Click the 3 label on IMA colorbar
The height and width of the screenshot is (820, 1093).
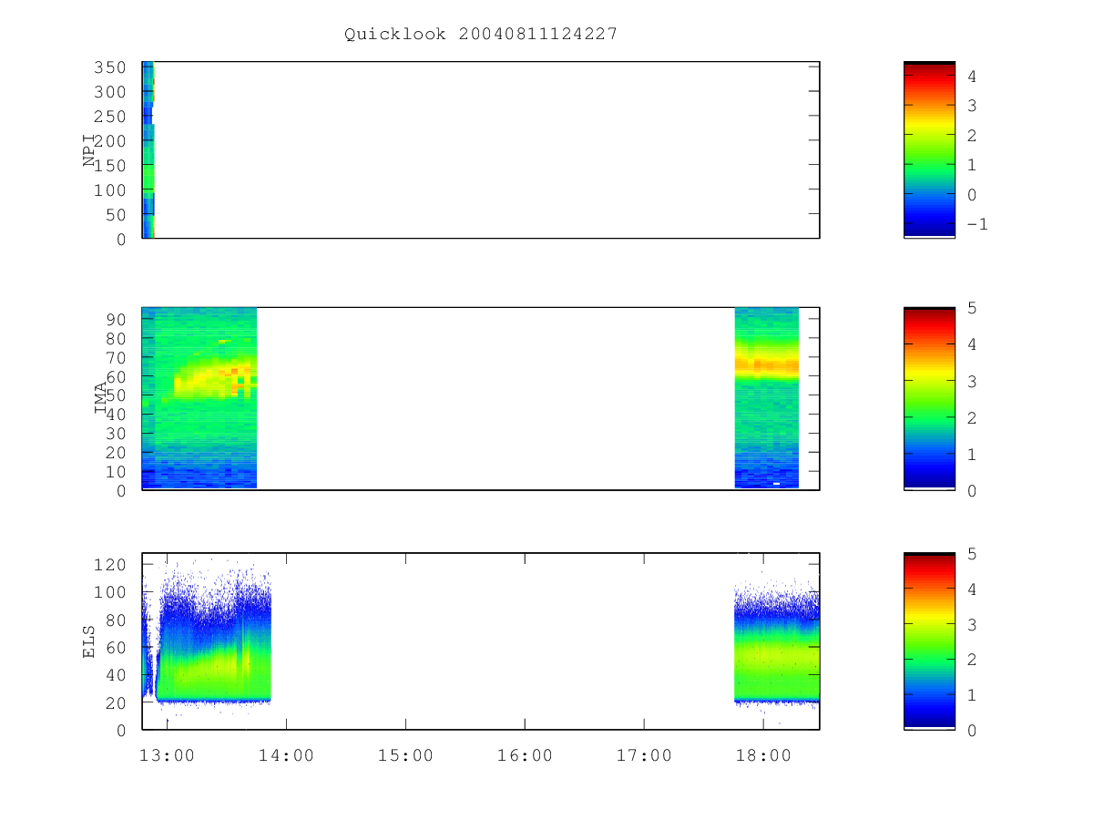click(x=972, y=381)
